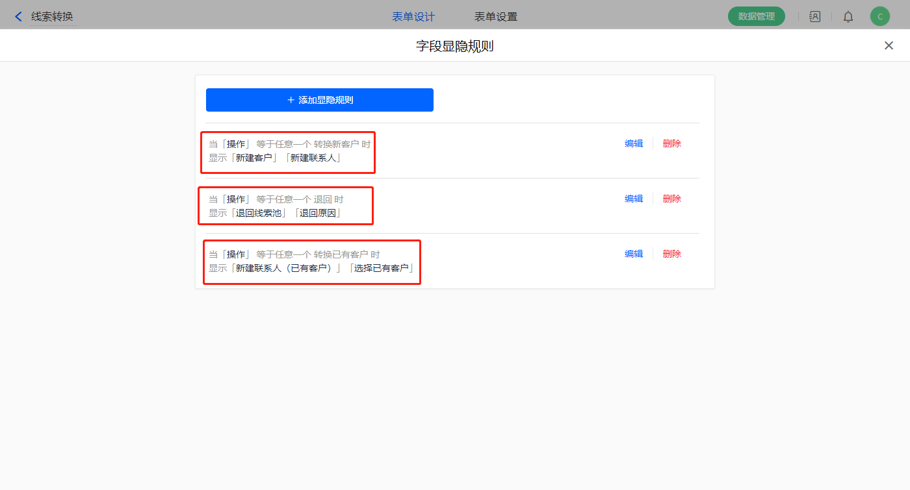910x490 pixels.
Task: Open notifications with the bell icon
Action: (848, 17)
